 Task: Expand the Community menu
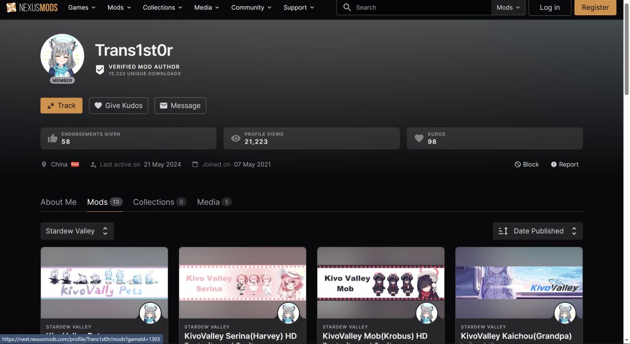pyautogui.click(x=251, y=7)
